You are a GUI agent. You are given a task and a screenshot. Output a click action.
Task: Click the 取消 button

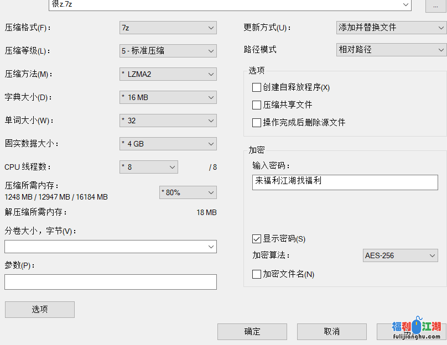331,332
